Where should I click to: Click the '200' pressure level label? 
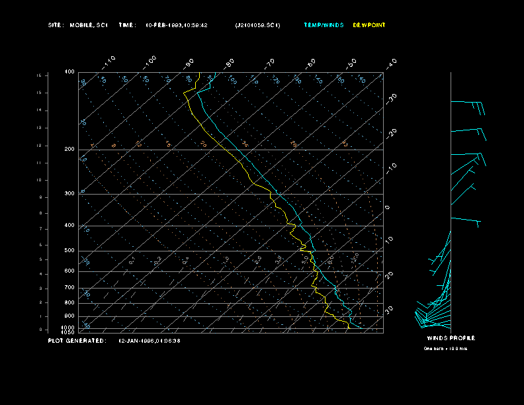click(69, 149)
